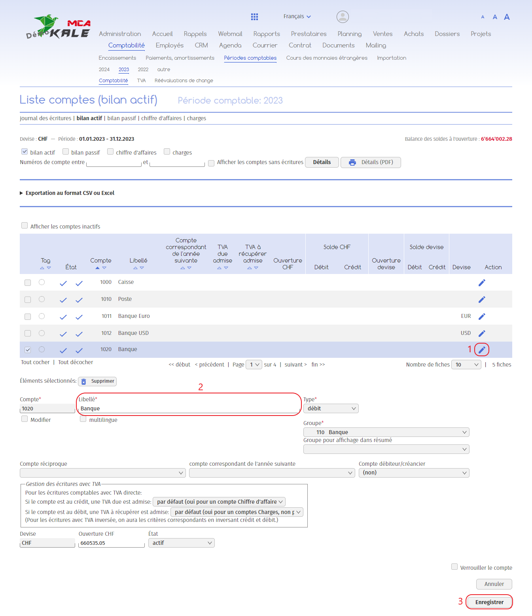532x616 pixels.
Task: Open the Ventes menu
Action: tap(382, 34)
